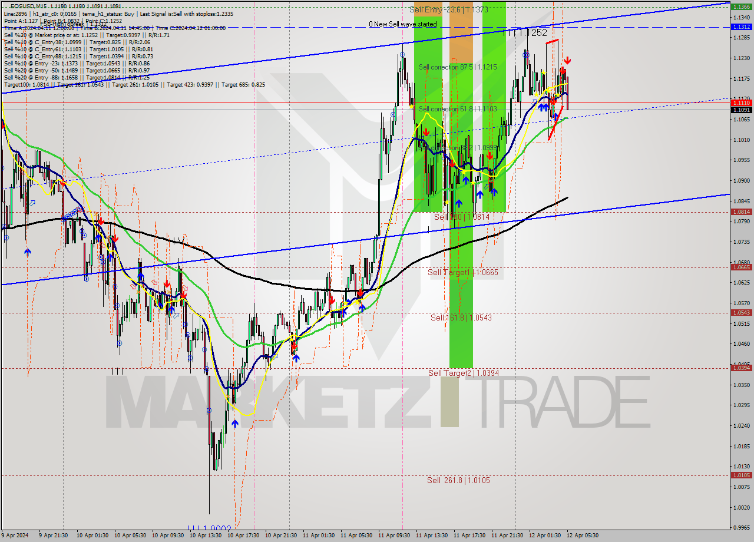
Task: Click the '10 Apr 17:30' time axis label
Action: (x=242, y=536)
